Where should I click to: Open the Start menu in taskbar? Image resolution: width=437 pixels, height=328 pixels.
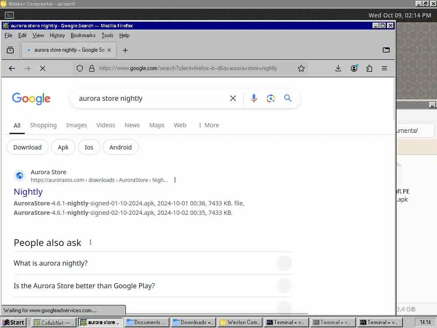pyautogui.click(x=13, y=323)
